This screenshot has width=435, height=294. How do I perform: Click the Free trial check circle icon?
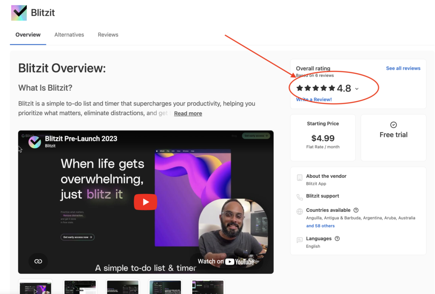click(x=393, y=125)
